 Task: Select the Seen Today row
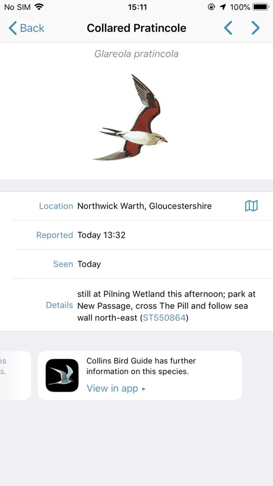click(x=136, y=264)
